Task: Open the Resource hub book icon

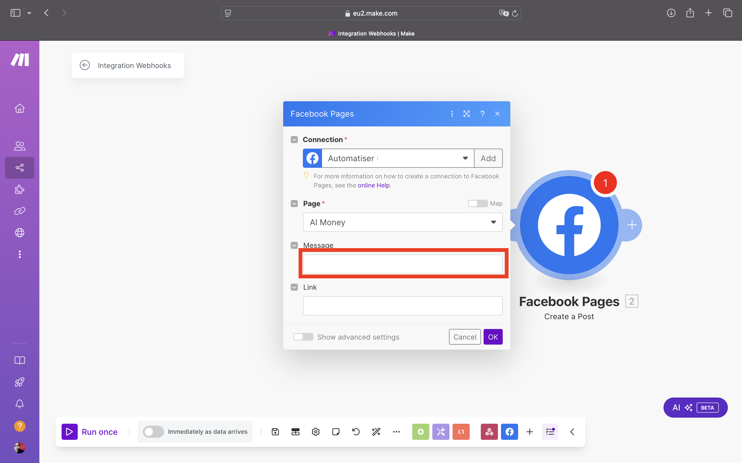Action: coord(20,360)
